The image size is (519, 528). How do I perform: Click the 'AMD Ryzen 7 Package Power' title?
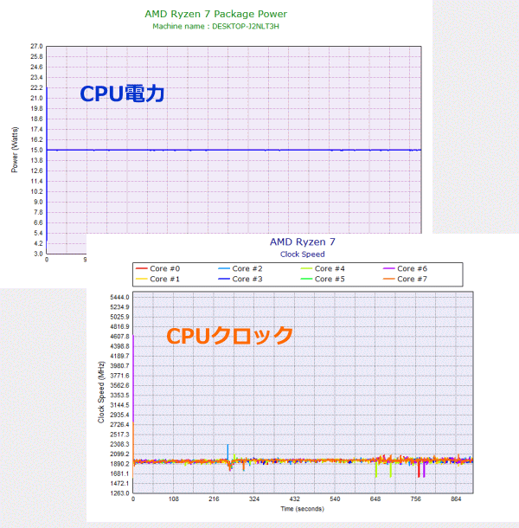[x=215, y=14]
